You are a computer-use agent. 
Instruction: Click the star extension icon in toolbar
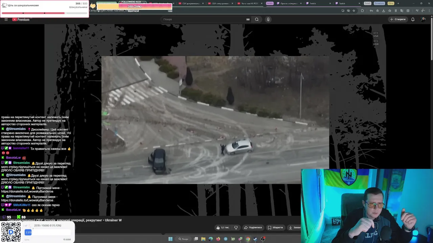click(390, 10)
